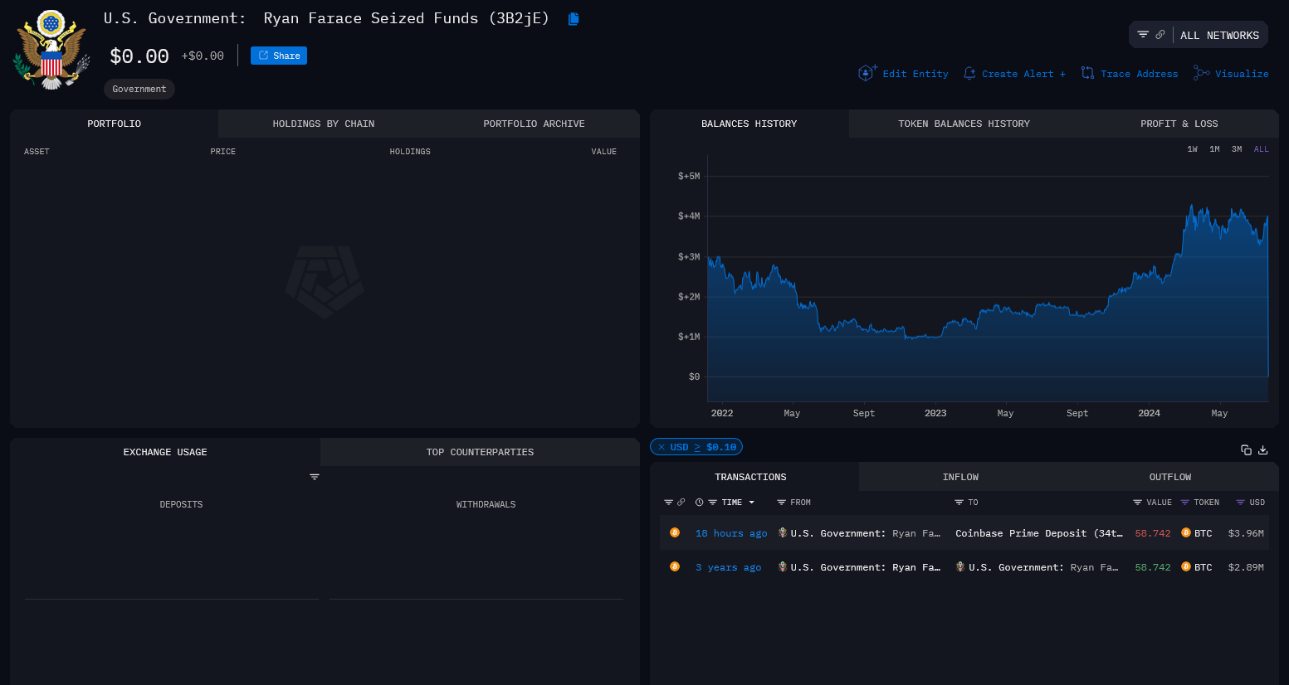Click the USD ≥ $0.10 filter chip label

point(703,447)
